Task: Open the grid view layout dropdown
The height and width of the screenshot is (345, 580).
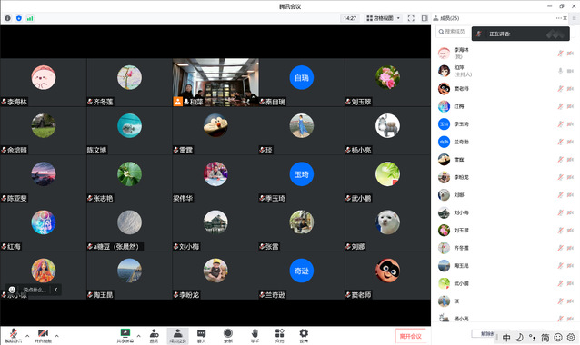Action: click(x=383, y=18)
